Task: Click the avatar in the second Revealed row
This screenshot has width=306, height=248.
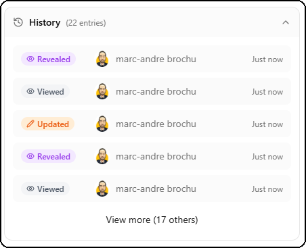Action: point(102,156)
